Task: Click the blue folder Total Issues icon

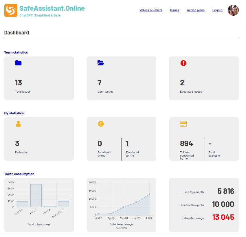Action: pos(18,63)
